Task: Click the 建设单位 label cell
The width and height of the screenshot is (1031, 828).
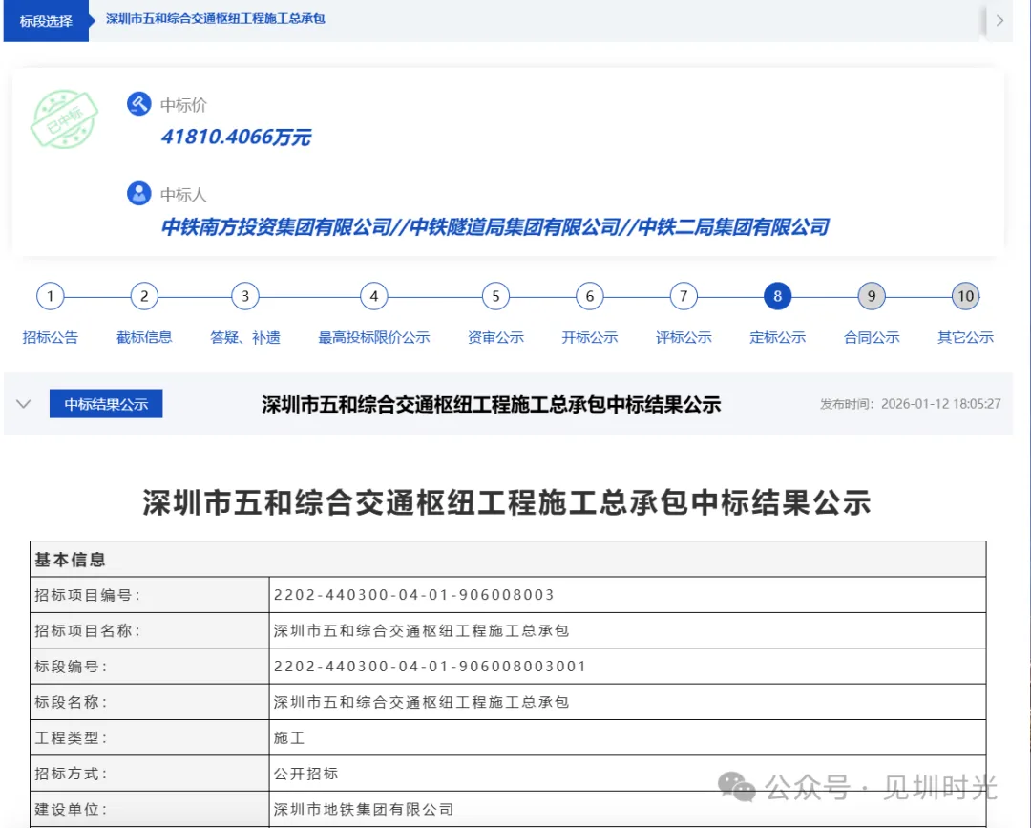Action: [150, 809]
